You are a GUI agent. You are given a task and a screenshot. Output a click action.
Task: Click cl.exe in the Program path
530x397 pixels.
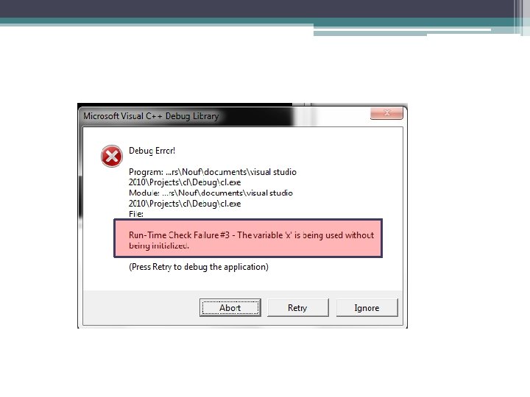click(x=230, y=182)
